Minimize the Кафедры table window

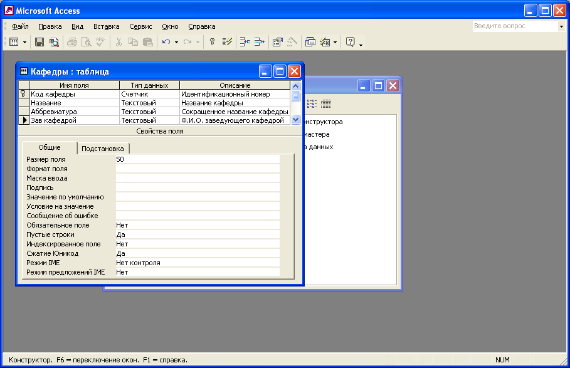(265, 71)
